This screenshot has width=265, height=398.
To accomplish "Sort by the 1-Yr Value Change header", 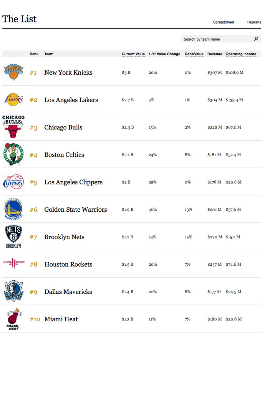I will [x=164, y=54].
